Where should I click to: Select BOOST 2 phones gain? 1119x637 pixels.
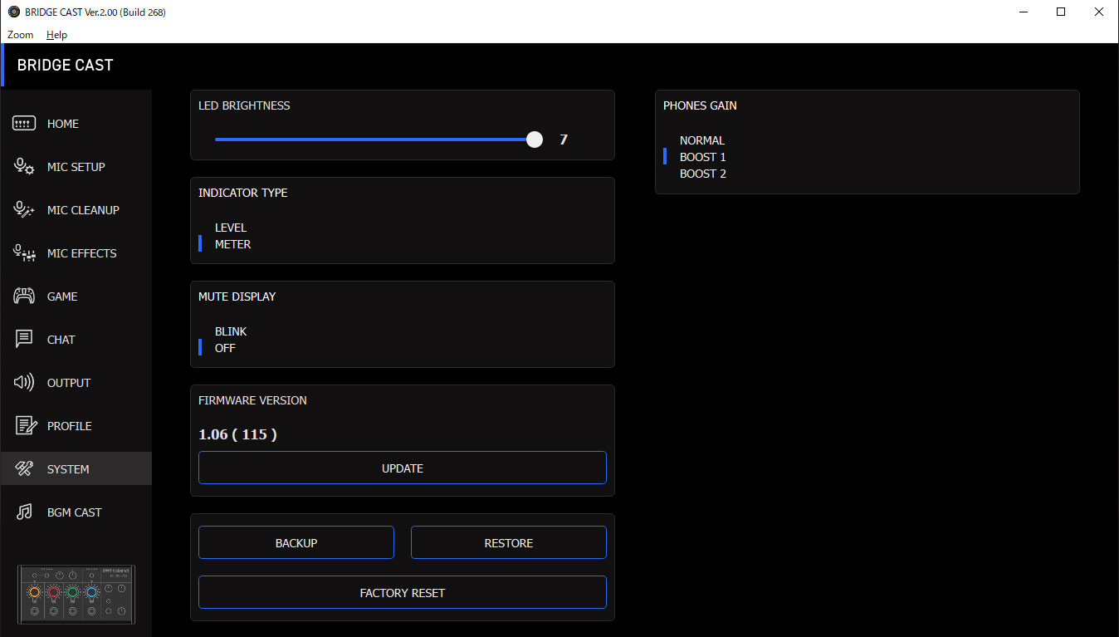point(703,174)
